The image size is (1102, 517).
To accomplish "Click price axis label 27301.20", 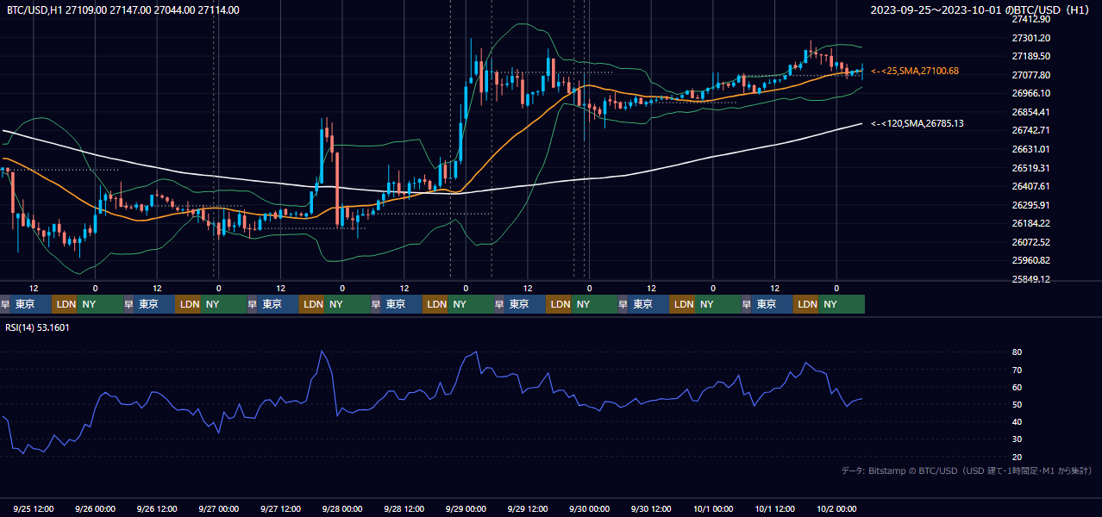I will [1030, 38].
